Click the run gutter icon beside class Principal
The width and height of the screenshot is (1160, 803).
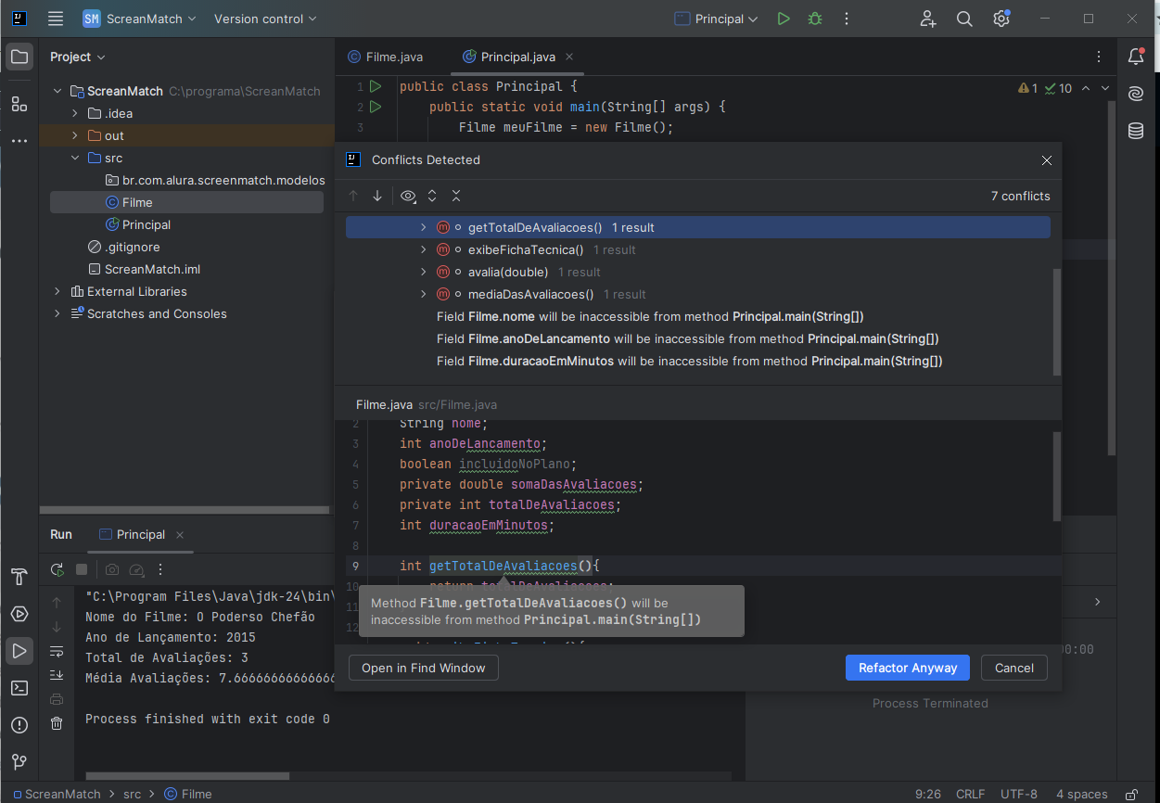[x=376, y=86]
